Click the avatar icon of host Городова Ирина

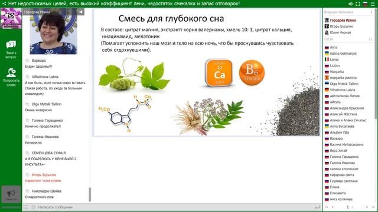[327, 20]
